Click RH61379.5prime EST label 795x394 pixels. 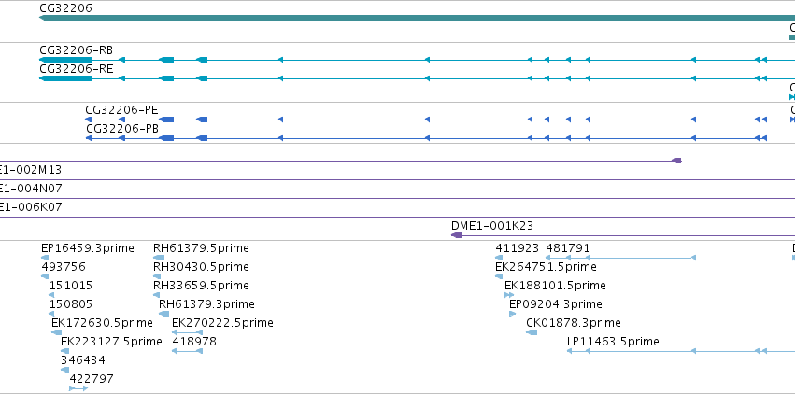coord(201,248)
